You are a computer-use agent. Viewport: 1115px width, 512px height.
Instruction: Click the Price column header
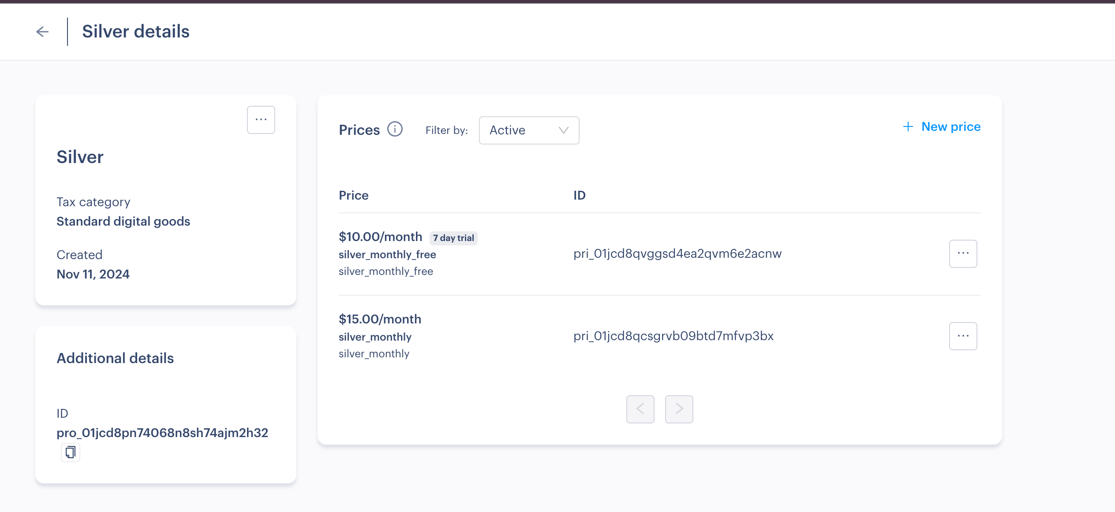[x=354, y=195]
